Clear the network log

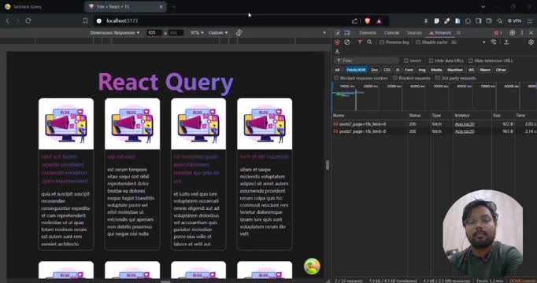click(347, 42)
